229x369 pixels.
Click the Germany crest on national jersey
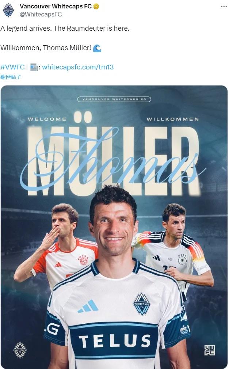[x=182, y=260]
